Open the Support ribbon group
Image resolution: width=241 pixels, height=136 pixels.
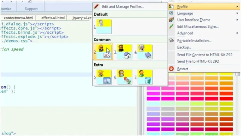pyautogui.click(x=31, y=9)
